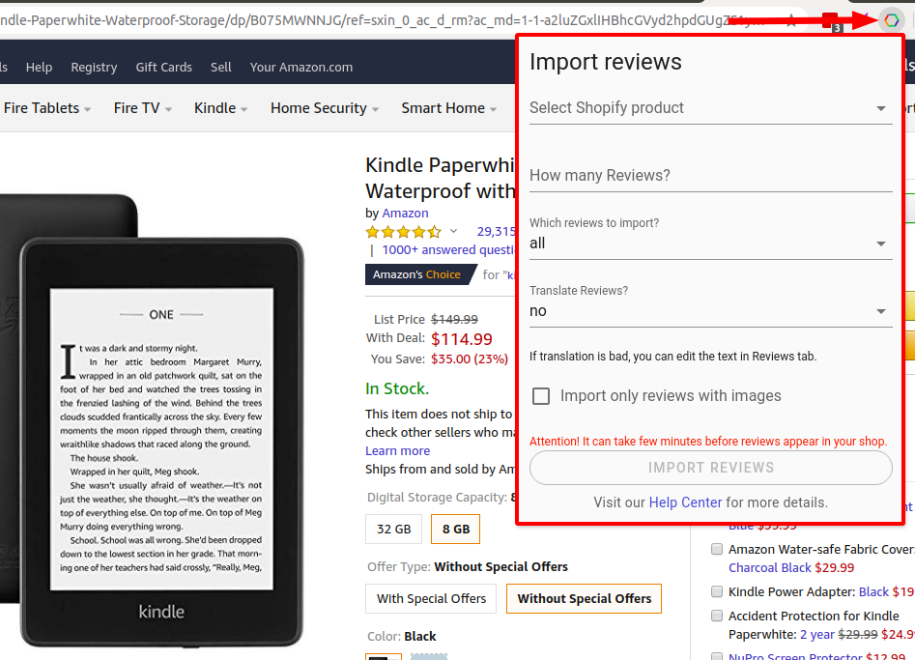
Task: Open Registry in Amazon navigation
Action: point(94,67)
